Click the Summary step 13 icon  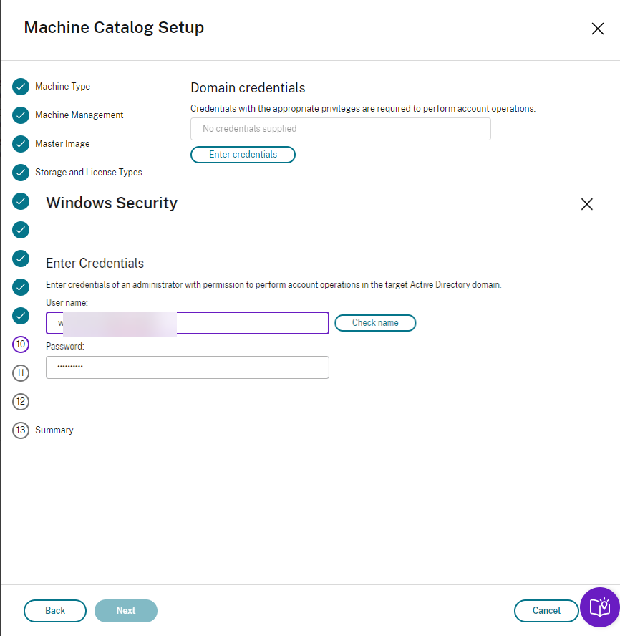pos(21,430)
